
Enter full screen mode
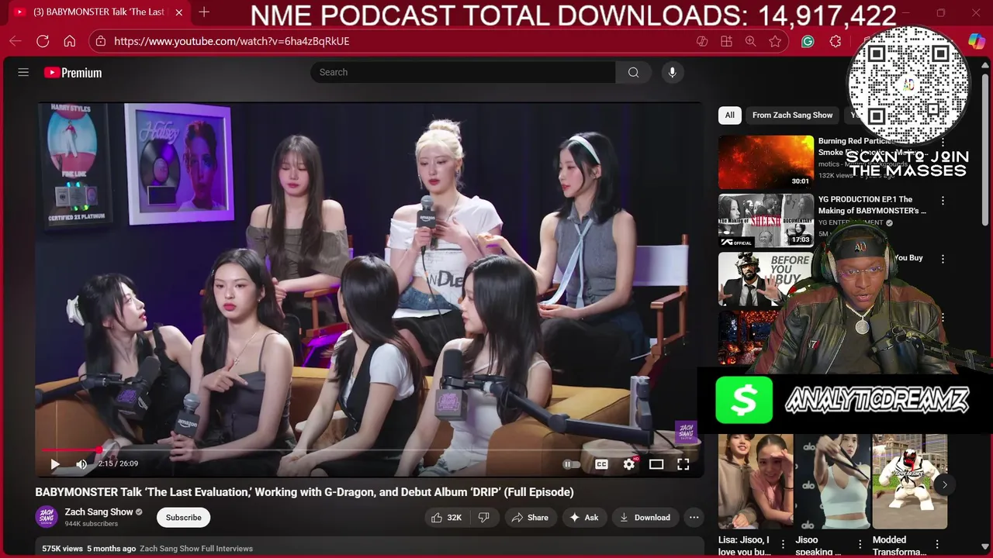pos(683,464)
